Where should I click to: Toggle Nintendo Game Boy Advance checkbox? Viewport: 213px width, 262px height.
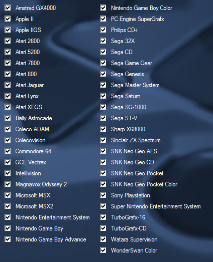[x=8, y=239]
